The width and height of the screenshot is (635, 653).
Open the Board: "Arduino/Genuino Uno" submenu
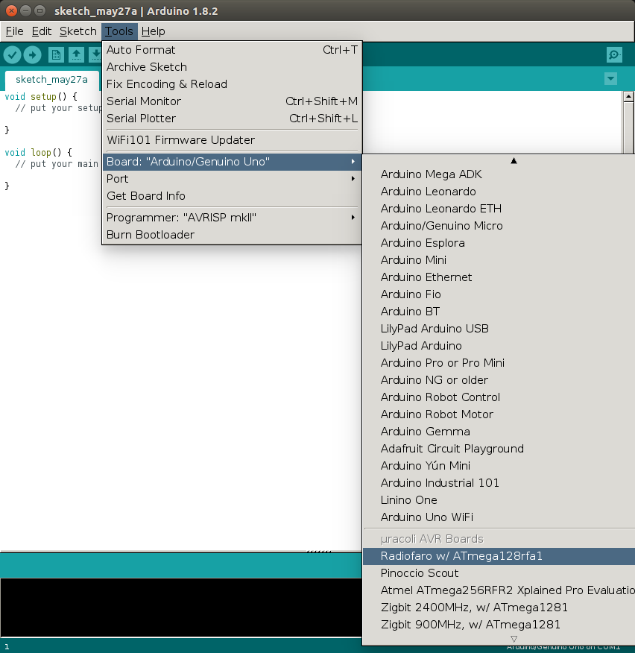pyautogui.click(x=232, y=162)
